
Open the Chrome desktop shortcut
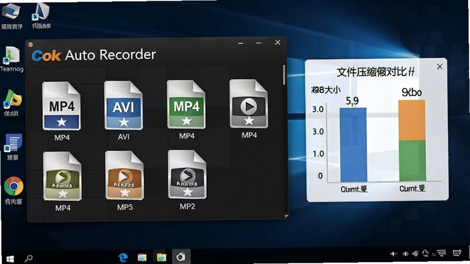click(14, 190)
